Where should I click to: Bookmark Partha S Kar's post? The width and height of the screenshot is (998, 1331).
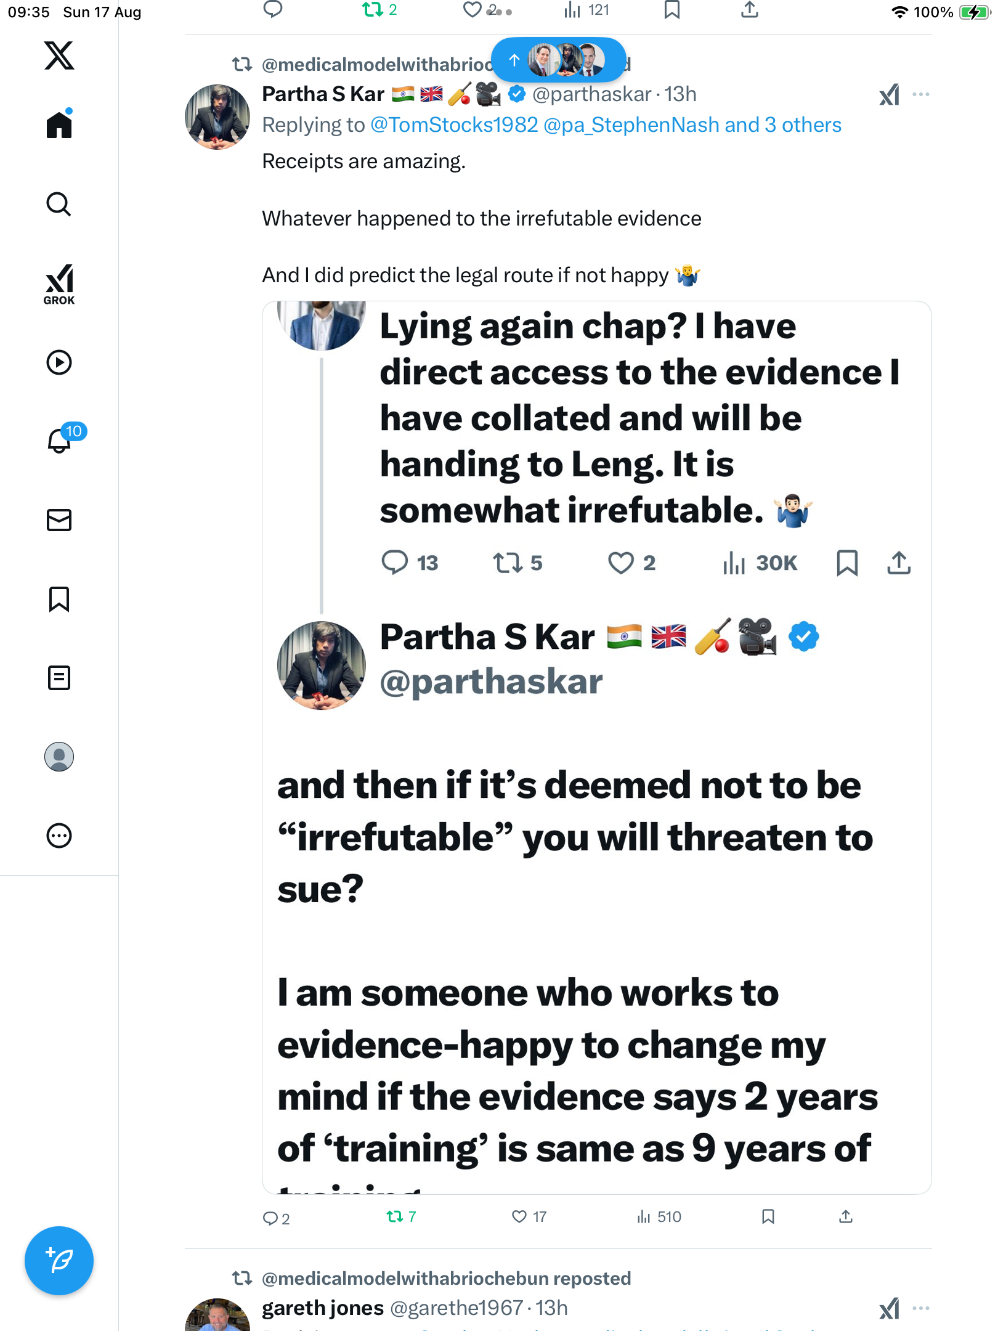pyautogui.click(x=768, y=1216)
